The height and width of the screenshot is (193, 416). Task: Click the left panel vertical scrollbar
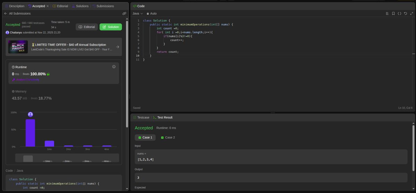pos(127,74)
